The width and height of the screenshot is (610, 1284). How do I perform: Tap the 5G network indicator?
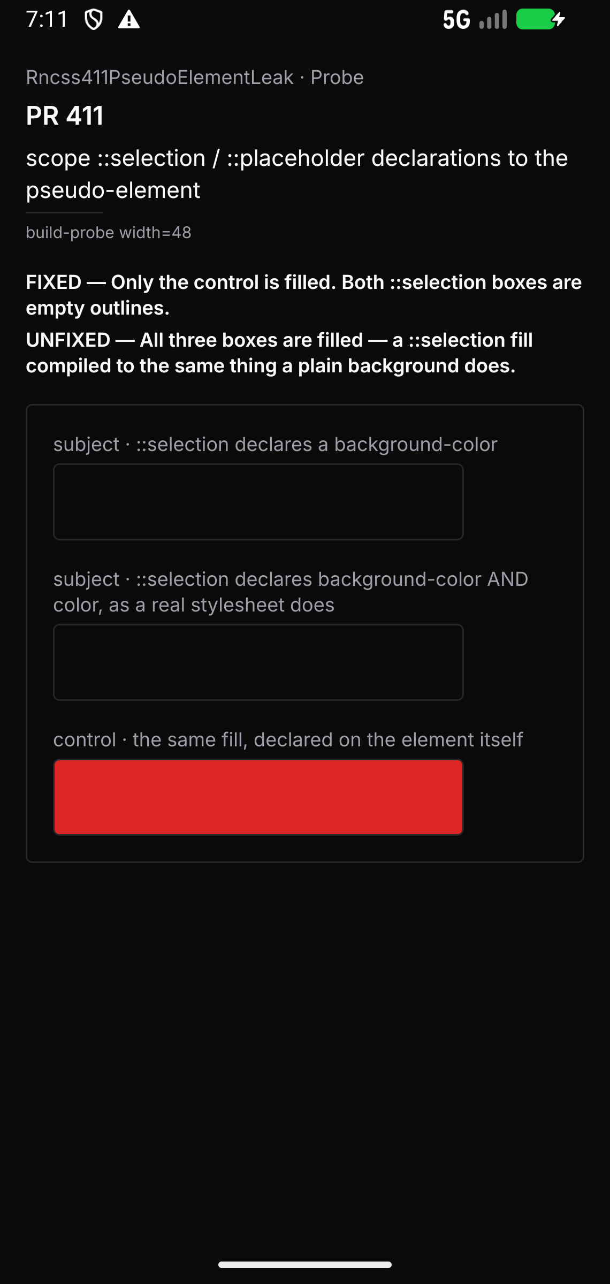(456, 20)
